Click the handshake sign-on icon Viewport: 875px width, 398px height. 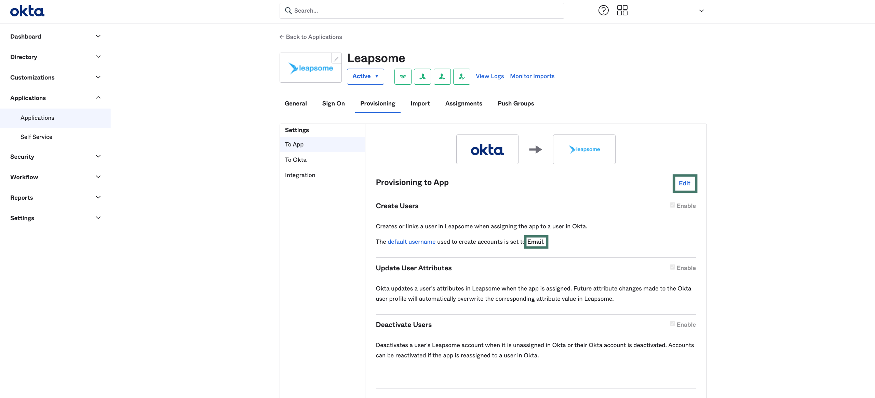tap(403, 76)
